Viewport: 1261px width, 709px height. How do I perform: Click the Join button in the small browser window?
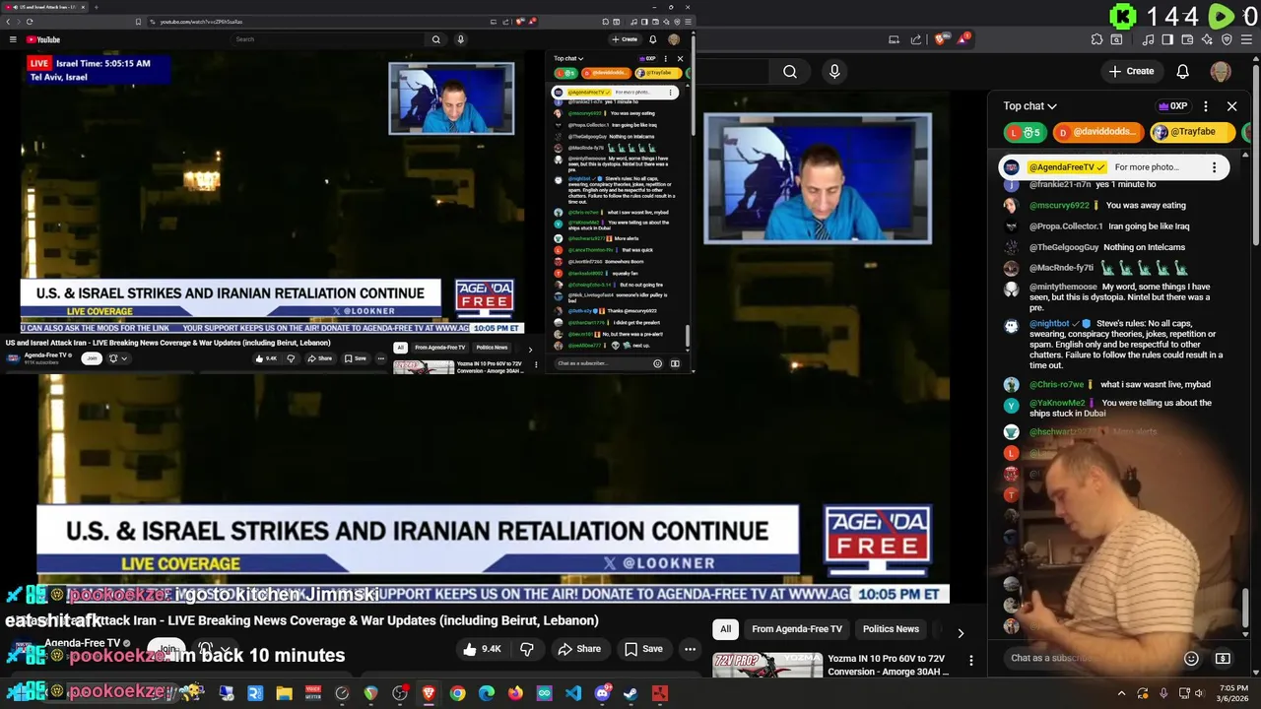[91, 358]
